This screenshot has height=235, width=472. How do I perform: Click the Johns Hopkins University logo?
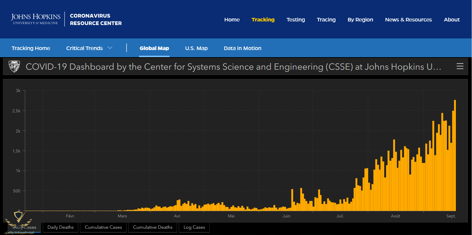tap(36, 19)
